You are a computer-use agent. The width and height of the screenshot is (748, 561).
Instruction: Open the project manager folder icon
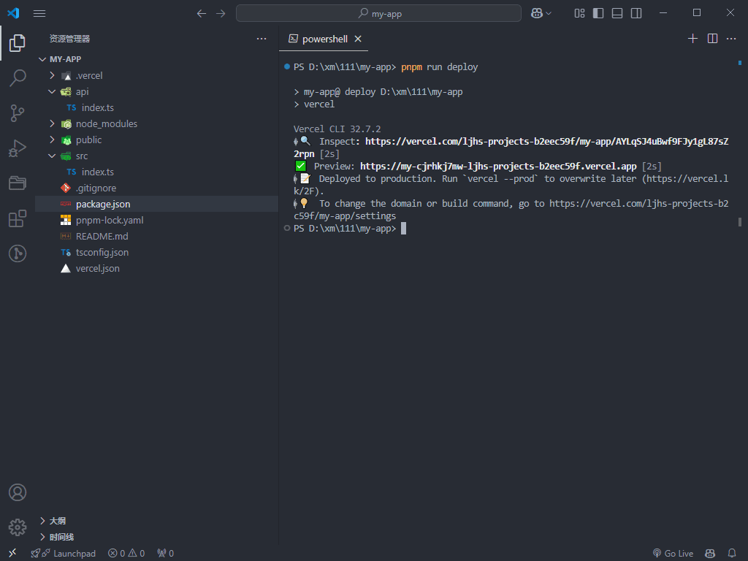click(18, 183)
